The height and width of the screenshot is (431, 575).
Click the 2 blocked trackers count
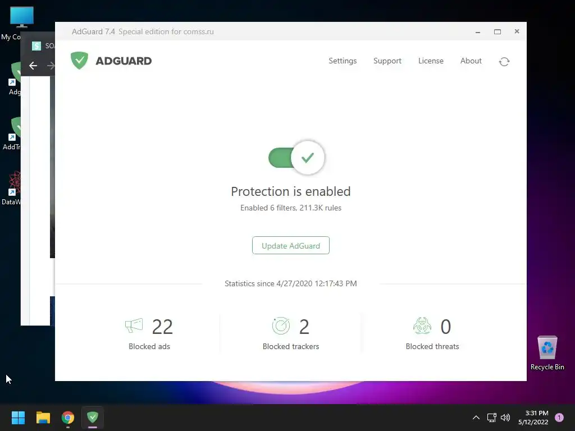(x=304, y=327)
